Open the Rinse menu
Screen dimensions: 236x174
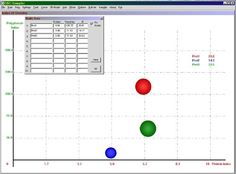pyautogui.click(x=72, y=7)
